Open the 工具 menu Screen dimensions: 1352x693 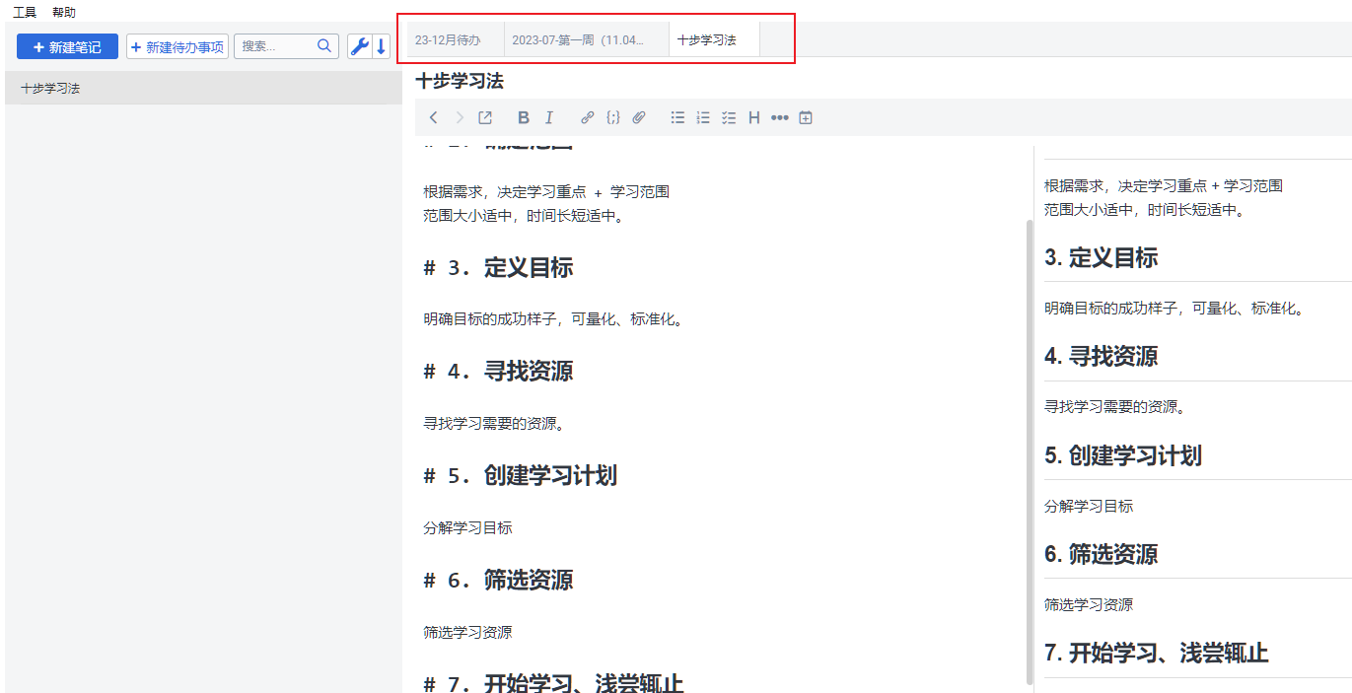(25, 12)
